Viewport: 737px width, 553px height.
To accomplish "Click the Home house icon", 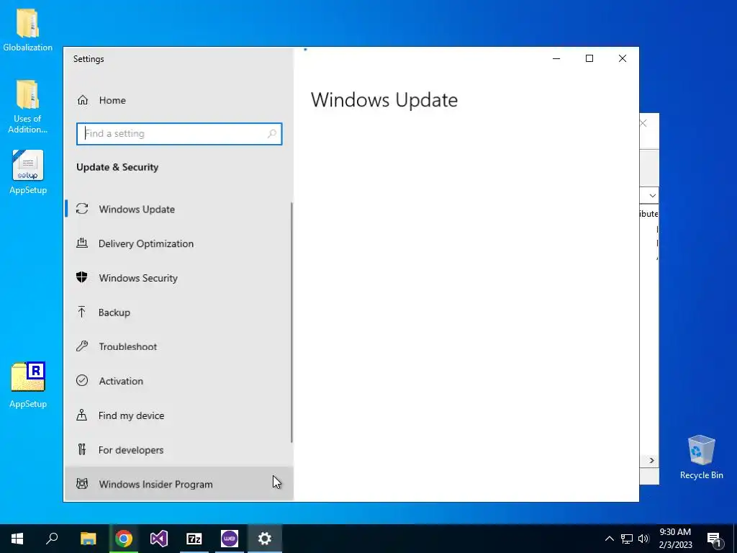I will click(x=83, y=100).
